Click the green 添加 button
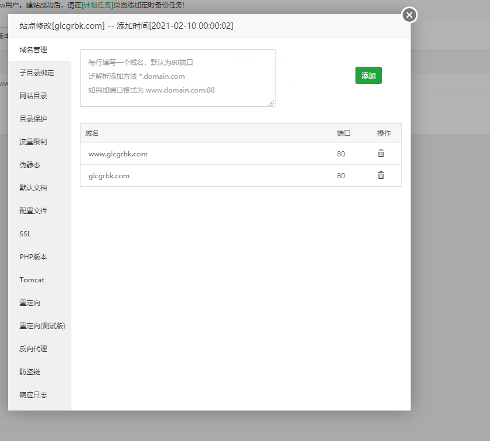 [369, 75]
